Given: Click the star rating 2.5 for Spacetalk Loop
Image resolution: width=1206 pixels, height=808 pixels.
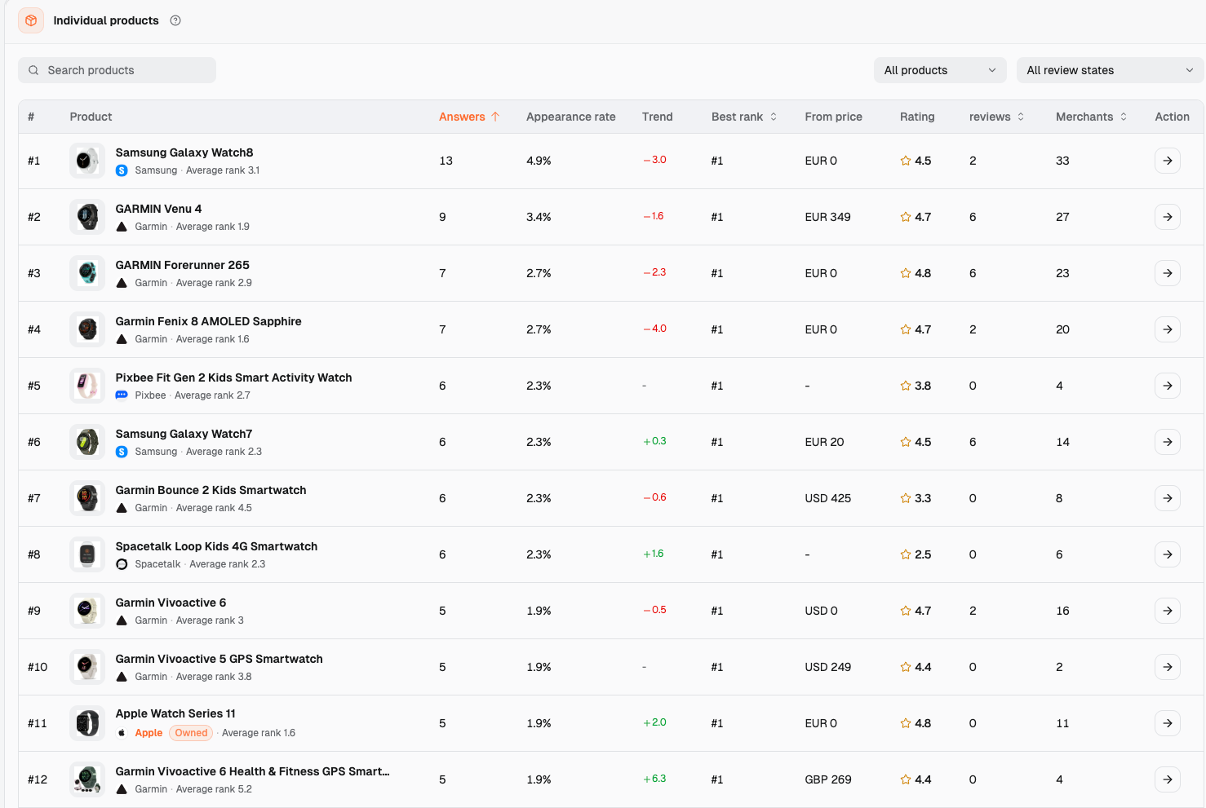Looking at the screenshot, I should click(916, 554).
